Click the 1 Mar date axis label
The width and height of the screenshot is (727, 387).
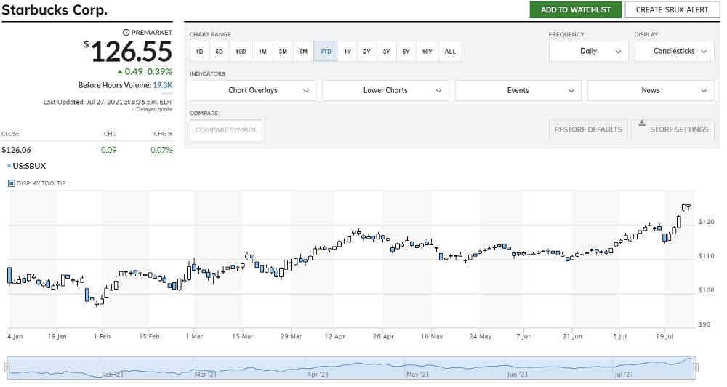point(194,336)
